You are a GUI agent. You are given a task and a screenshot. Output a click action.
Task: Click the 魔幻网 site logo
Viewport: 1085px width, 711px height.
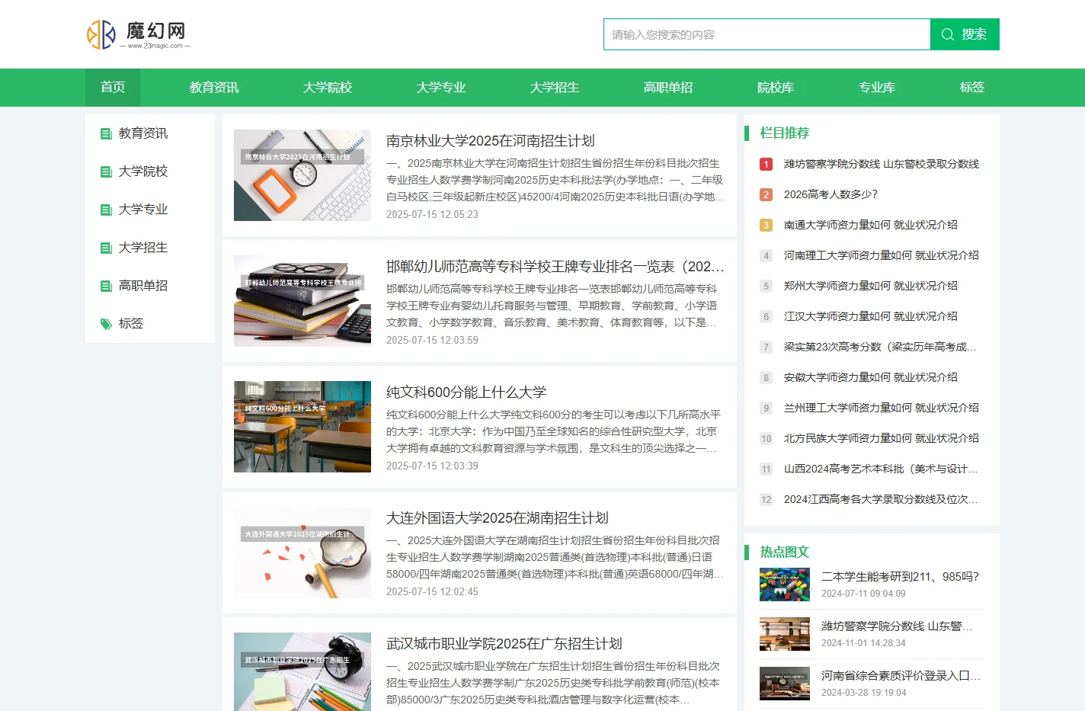[139, 34]
